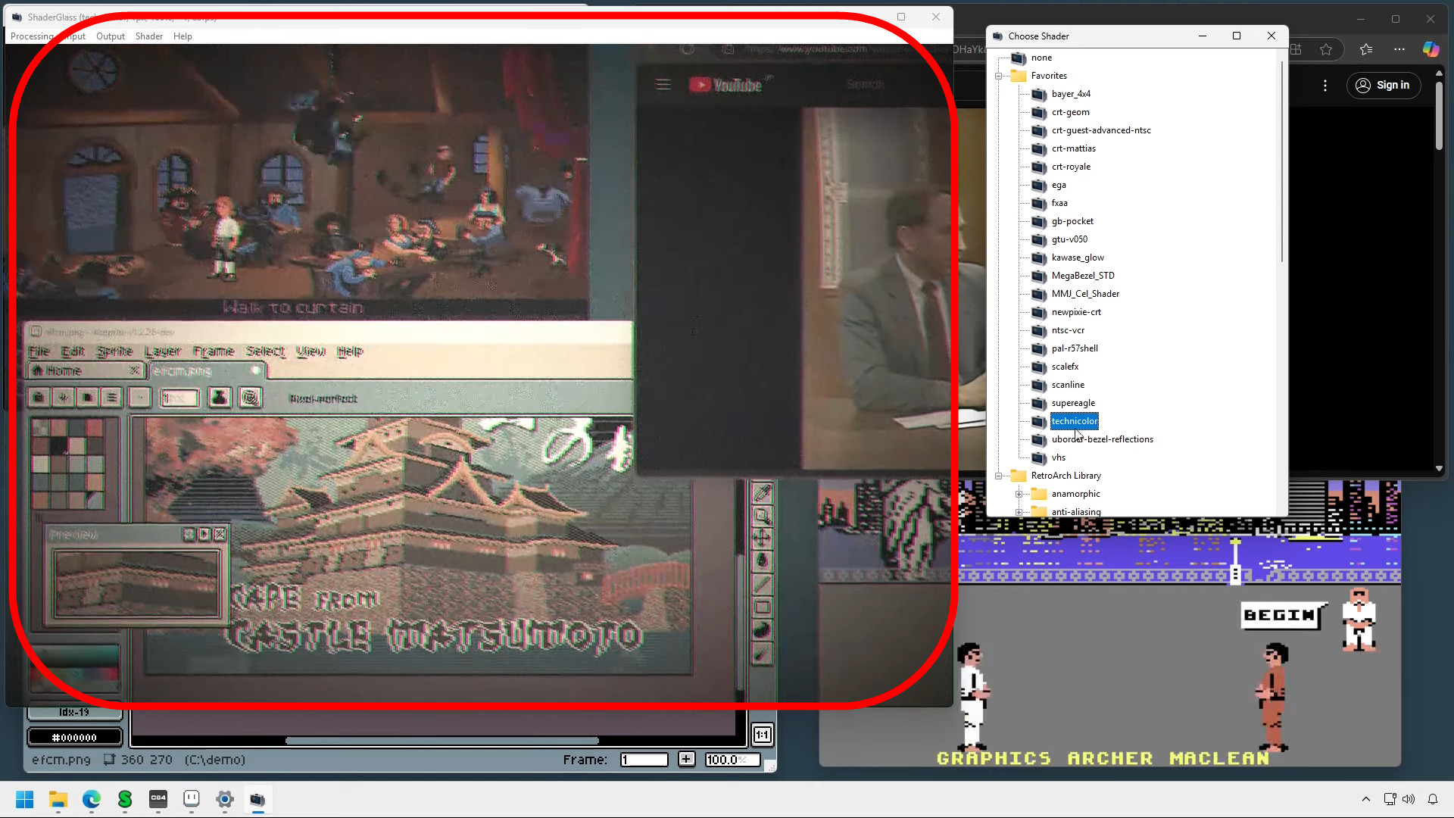Viewport: 1454px width, 818px height.
Task: Open the C64 emulator taskbar icon
Action: 158,799
